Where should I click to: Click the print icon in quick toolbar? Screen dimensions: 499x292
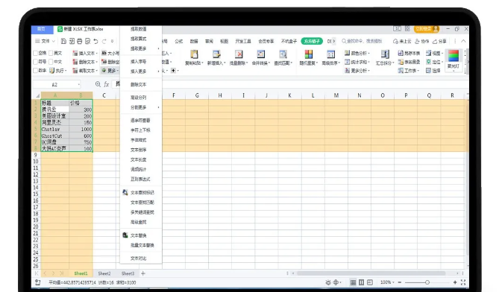(x=80, y=41)
